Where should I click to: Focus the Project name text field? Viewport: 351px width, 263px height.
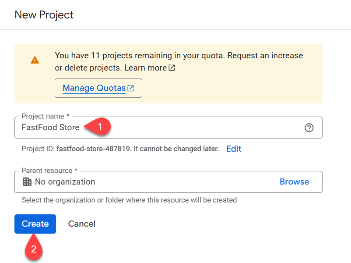(x=175, y=128)
